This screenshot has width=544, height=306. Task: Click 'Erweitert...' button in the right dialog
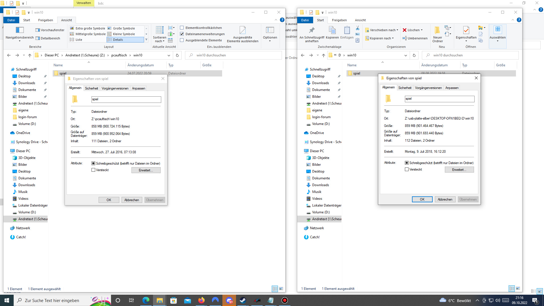click(x=459, y=170)
